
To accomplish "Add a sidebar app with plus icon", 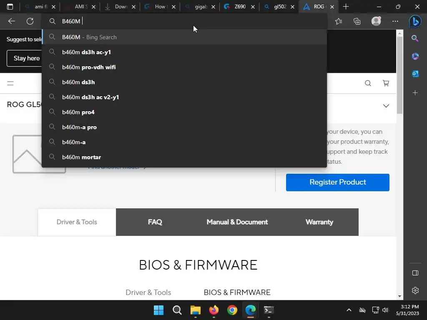I will [415, 93].
